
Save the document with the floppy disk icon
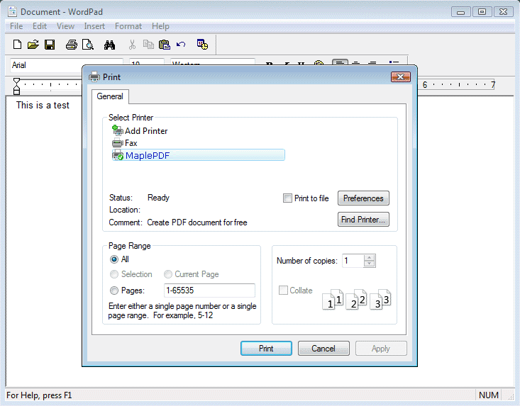(x=50, y=45)
